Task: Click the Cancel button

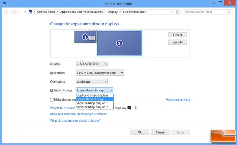Action: (x=160, y=132)
